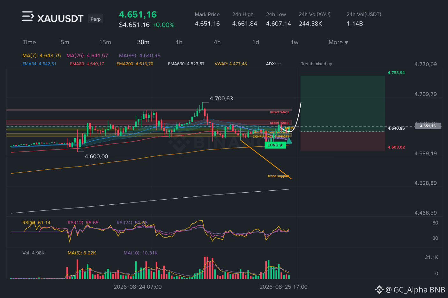Switch to the 5m timeframe
This screenshot has width=448, height=298.
point(65,42)
